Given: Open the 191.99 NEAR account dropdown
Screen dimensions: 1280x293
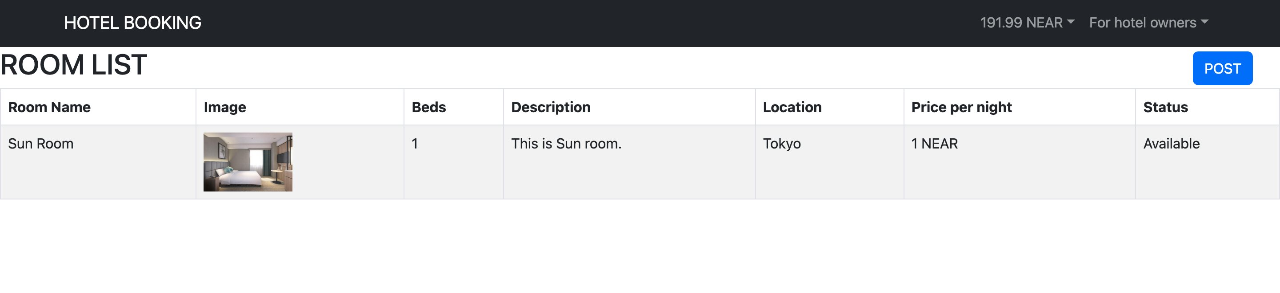Looking at the screenshot, I should click(1027, 23).
